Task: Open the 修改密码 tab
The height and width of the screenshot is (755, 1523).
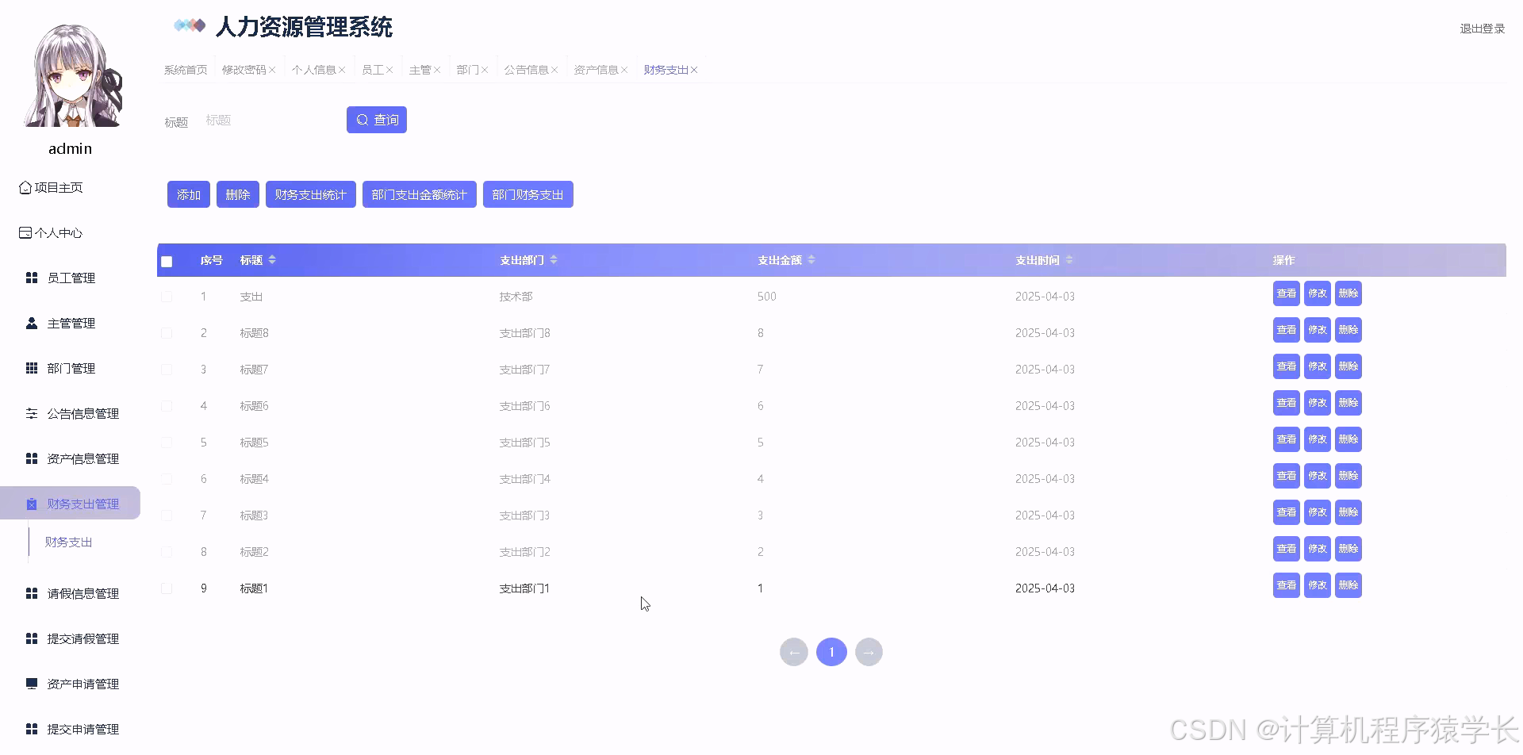Action: pos(244,69)
